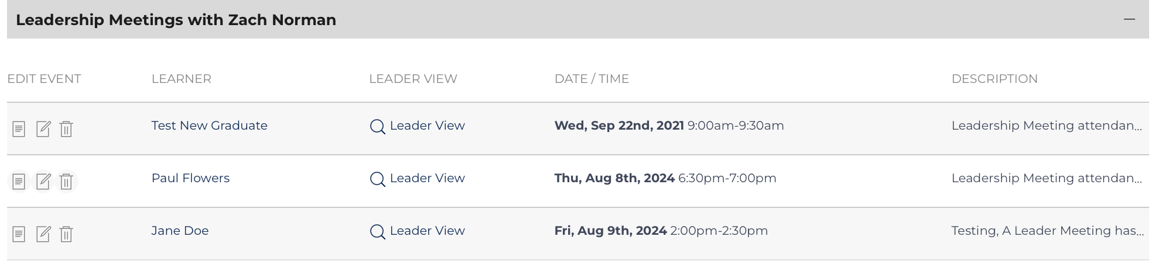The height and width of the screenshot is (271, 1155).
Task: Open notes icon for Test New Graduate meeting
Action: point(19,128)
